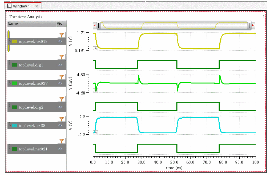The image size is (270, 175).
Task: Click the left handle of the zoom slider
Action: click(x=99, y=26)
